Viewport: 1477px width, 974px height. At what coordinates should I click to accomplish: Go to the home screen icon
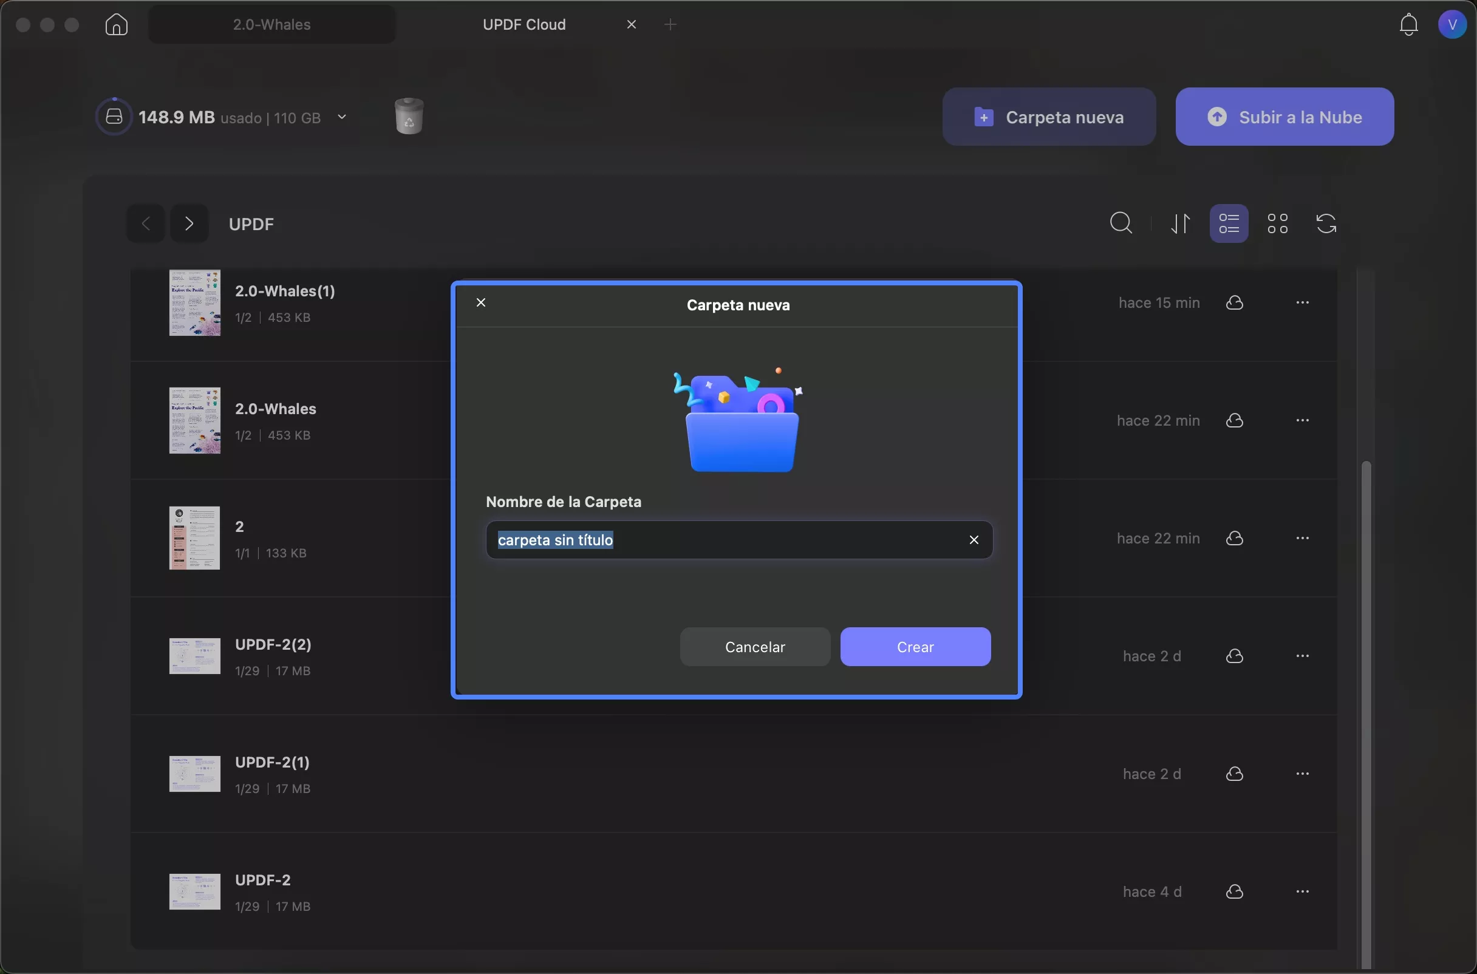(116, 25)
